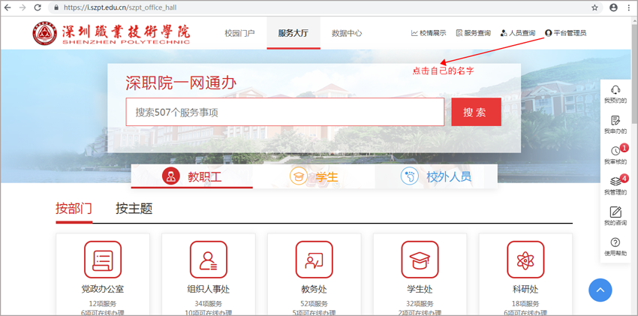This screenshot has height=316, width=638.
Task: Switch to the 校园门户 navigation tab
Action: click(x=239, y=34)
